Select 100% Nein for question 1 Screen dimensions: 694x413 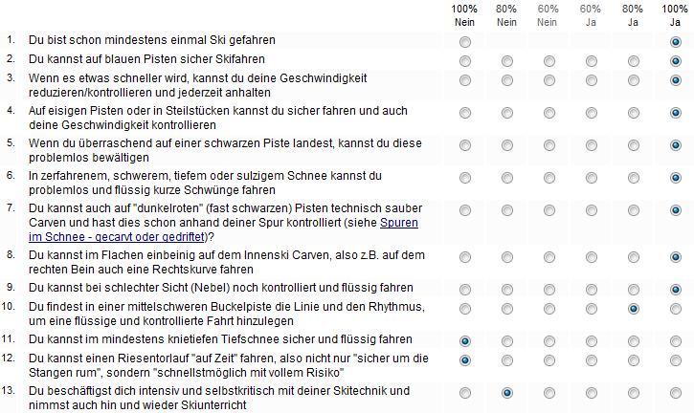465,42
